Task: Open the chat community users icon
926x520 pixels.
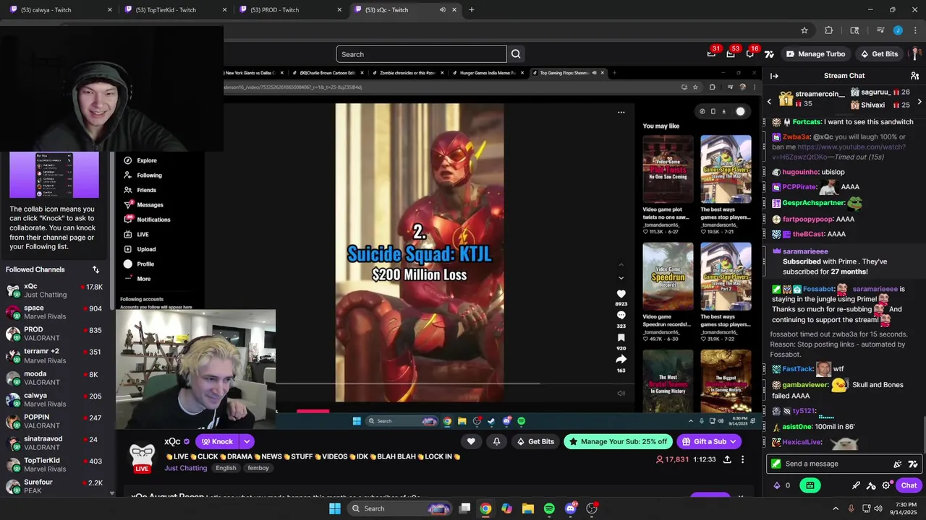Action: click(x=914, y=76)
